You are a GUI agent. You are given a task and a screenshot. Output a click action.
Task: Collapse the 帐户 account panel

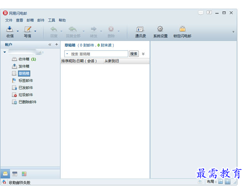coord(50,45)
